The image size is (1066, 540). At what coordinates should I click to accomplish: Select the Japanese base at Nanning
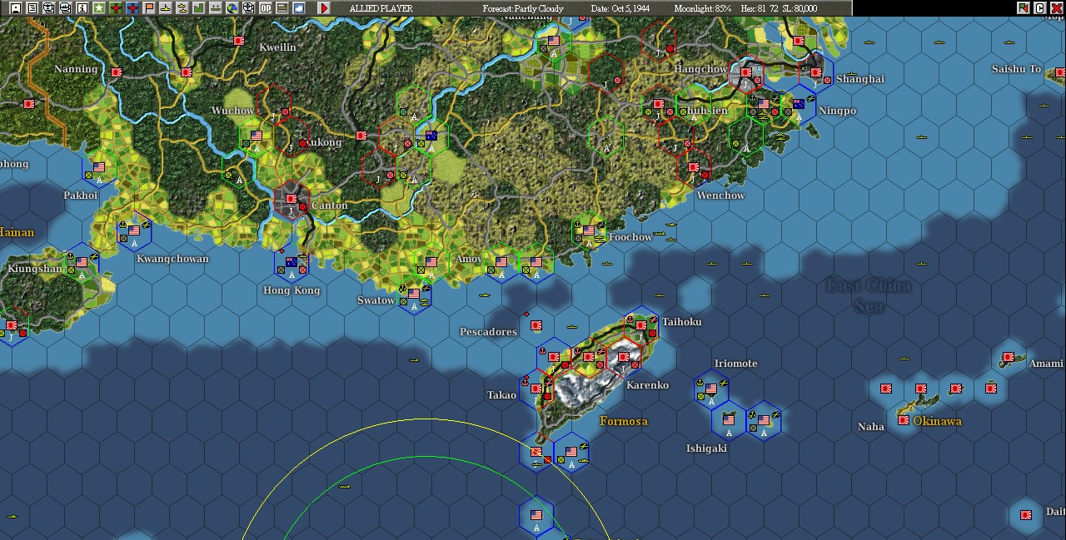pyautogui.click(x=116, y=72)
